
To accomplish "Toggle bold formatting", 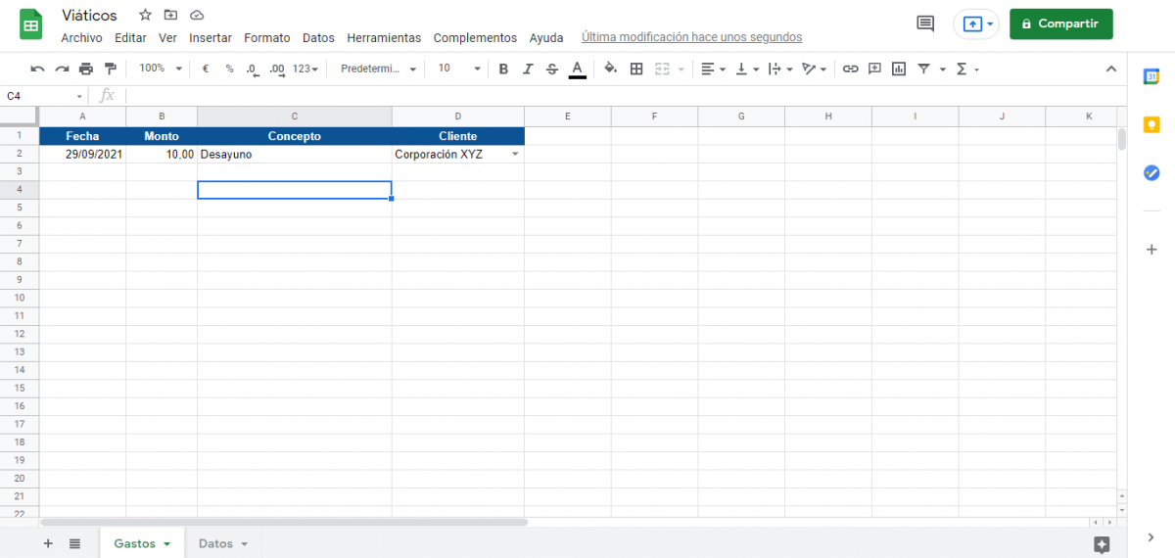I will click(503, 69).
